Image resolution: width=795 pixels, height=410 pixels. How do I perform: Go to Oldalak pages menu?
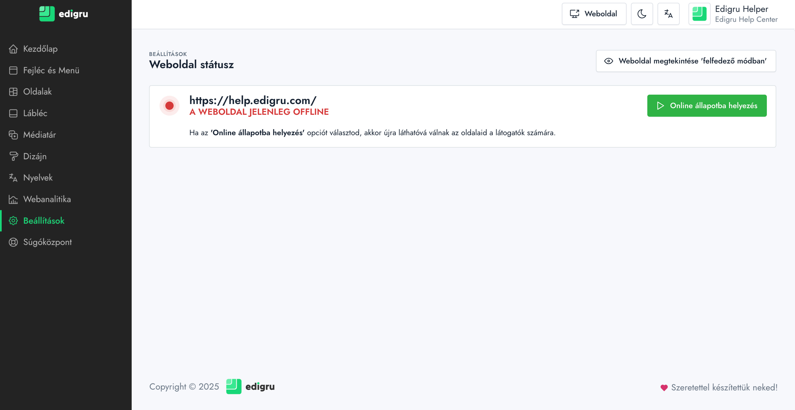pos(37,92)
